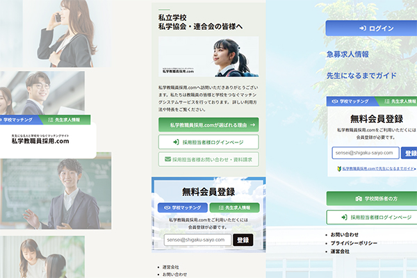Viewport: 417px width, 278px height.
Task: Click green 学校関係者の方 button
Action: tap(372, 199)
